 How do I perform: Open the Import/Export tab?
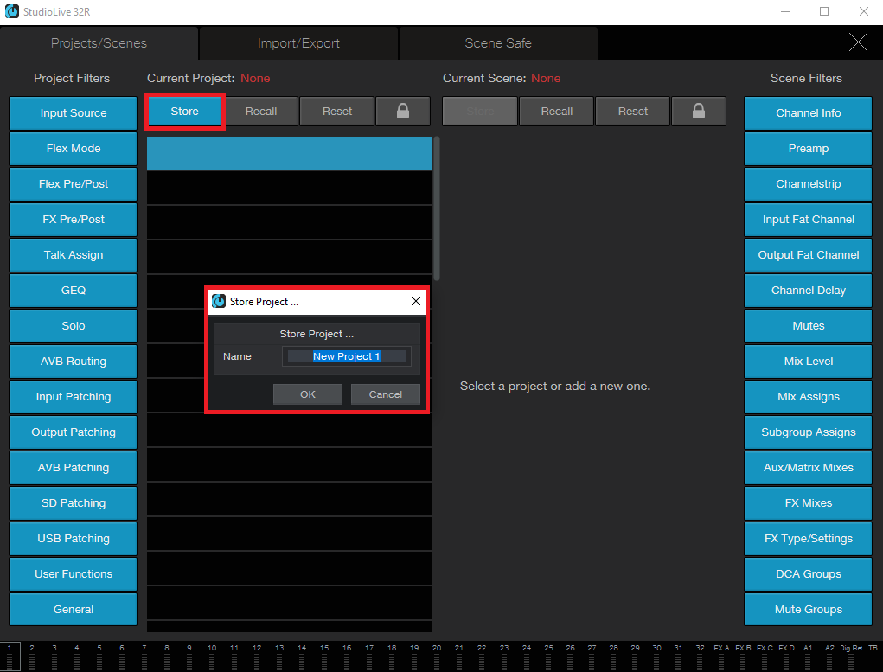pyautogui.click(x=298, y=43)
